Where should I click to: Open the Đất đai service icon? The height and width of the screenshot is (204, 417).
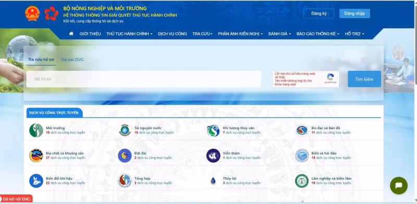coord(125,156)
